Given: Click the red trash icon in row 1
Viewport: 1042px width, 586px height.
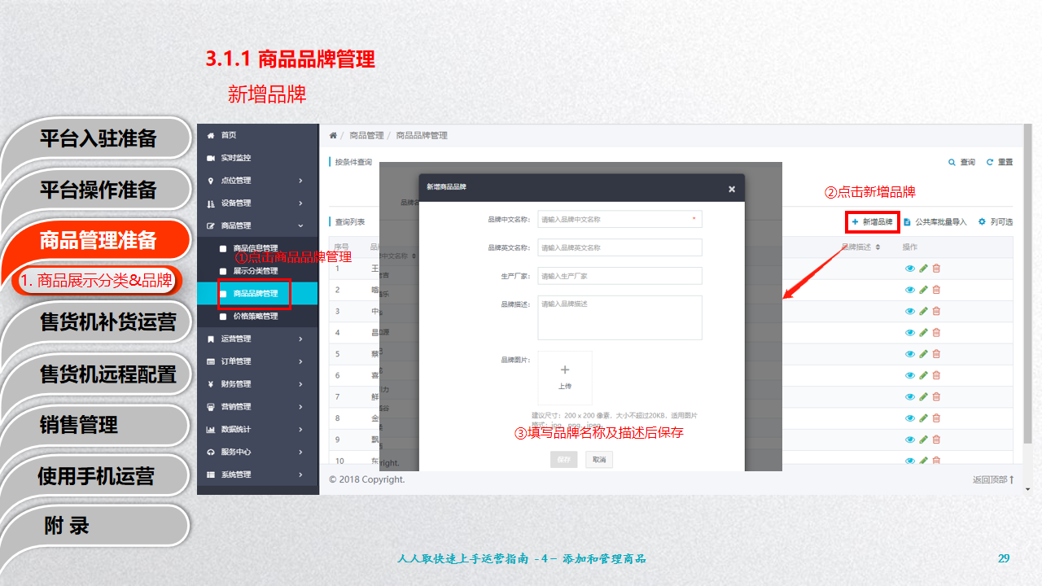Looking at the screenshot, I should tap(936, 269).
